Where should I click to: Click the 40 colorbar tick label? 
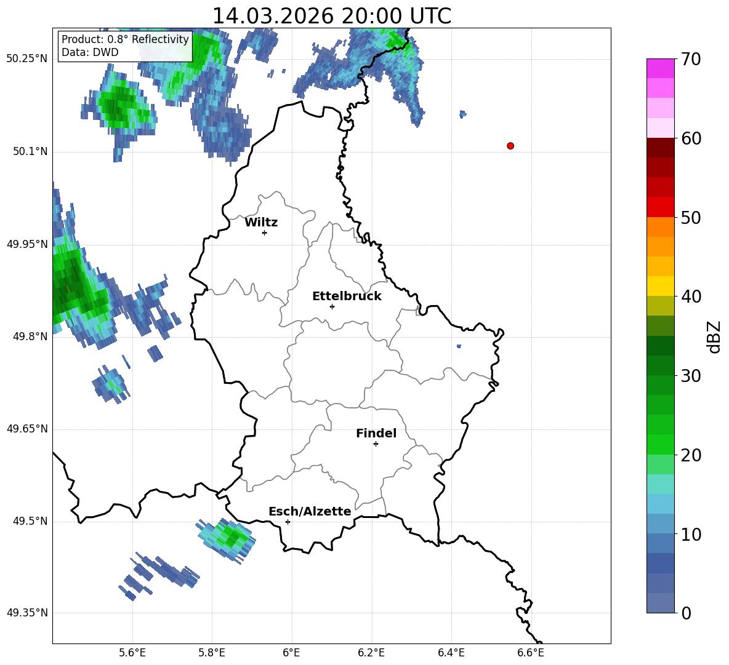pos(690,297)
